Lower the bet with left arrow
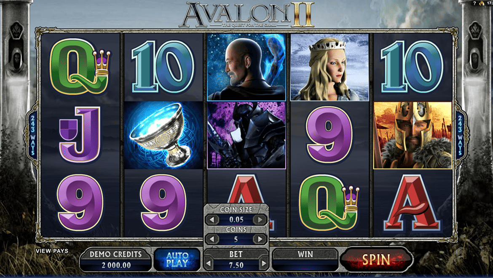Image resolution: width=493 pixels, height=278 pixels. [209, 264]
